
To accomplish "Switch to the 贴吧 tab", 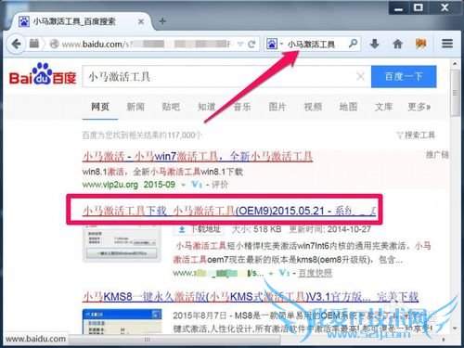I will click(x=171, y=107).
